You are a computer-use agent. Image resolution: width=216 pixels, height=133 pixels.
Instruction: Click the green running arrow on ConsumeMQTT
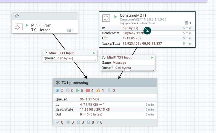(x=116, y=17)
